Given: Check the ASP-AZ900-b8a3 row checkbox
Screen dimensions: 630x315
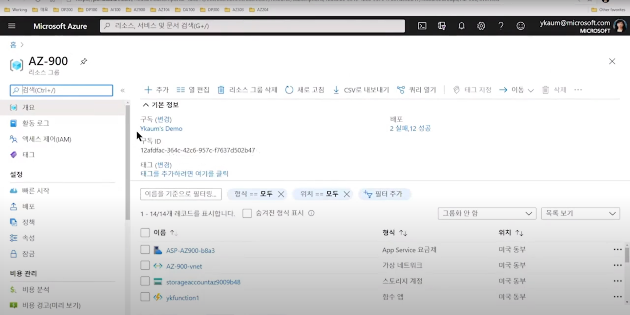Looking at the screenshot, I should [145, 250].
